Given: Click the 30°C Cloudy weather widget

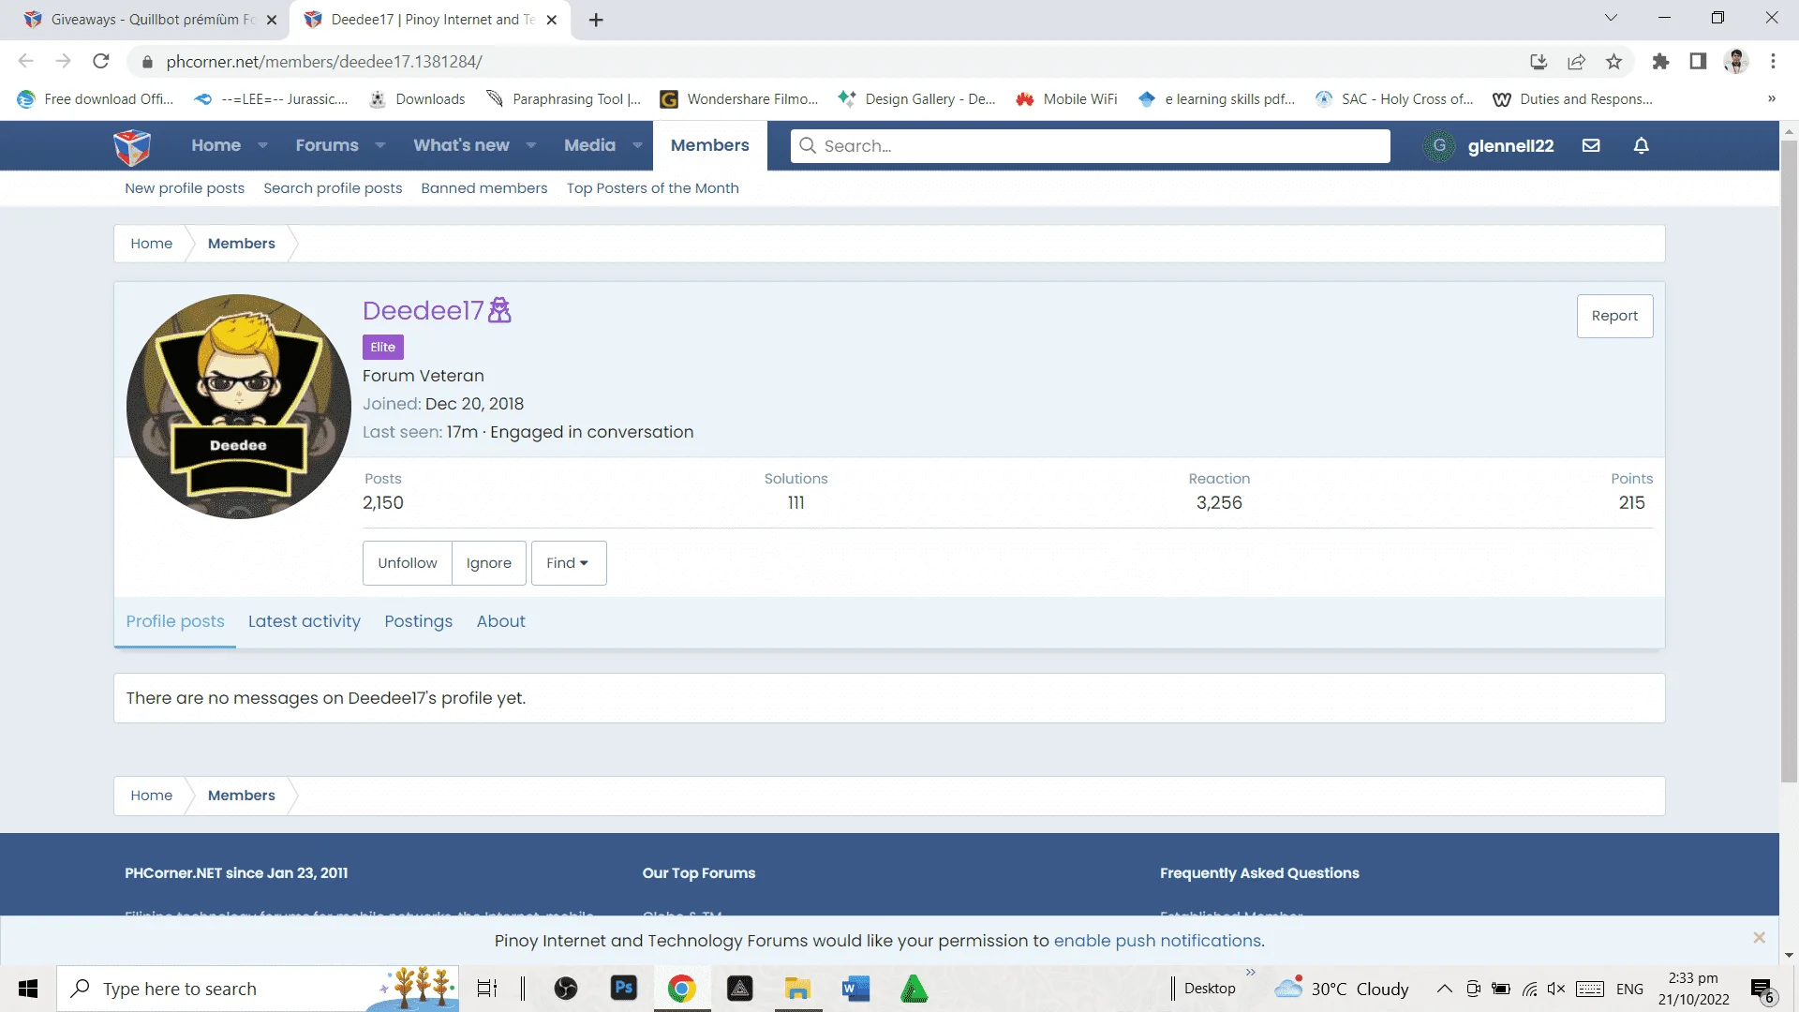Looking at the screenshot, I should tap(1342, 989).
